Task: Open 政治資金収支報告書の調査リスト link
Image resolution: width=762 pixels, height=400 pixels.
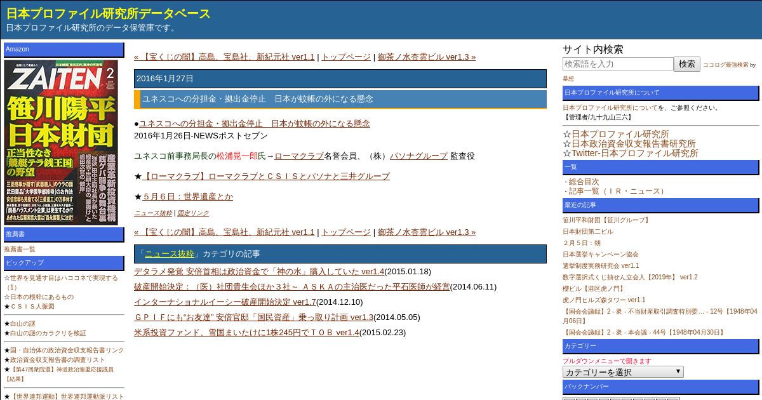Action: 58,359
